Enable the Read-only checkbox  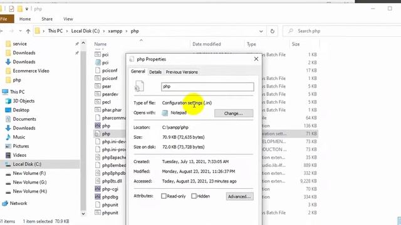pyautogui.click(x=164, y=196)
